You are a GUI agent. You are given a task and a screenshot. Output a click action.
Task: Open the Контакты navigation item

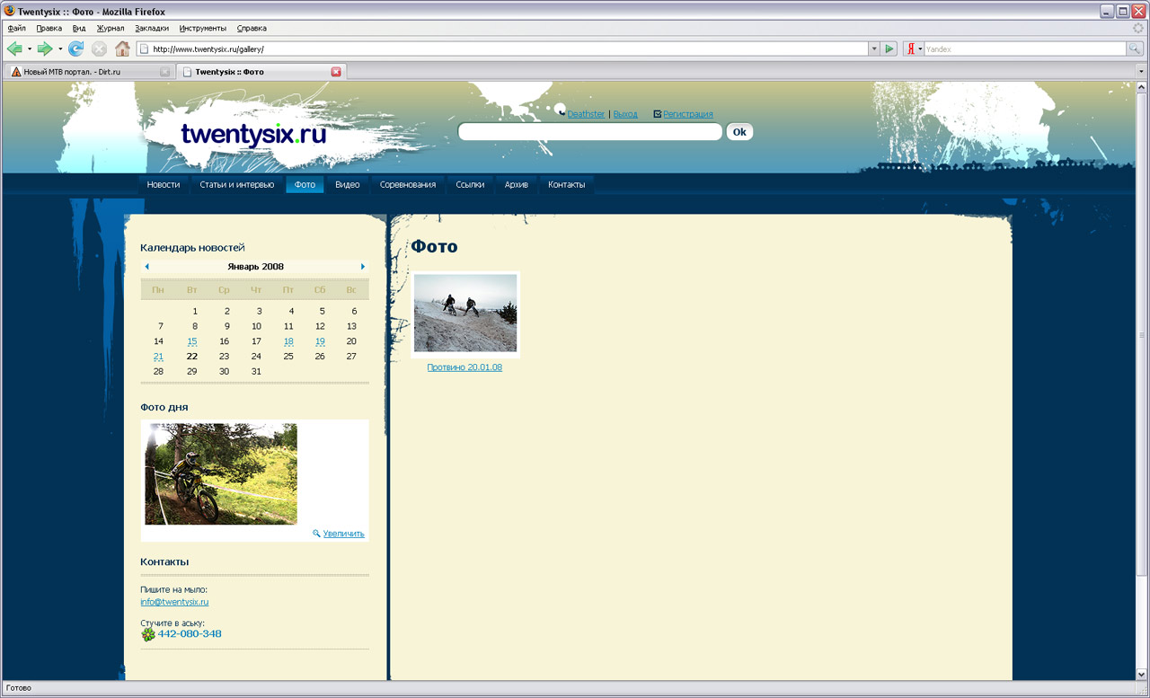567,185
